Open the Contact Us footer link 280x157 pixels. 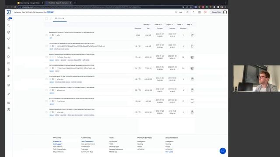point(57,141)
